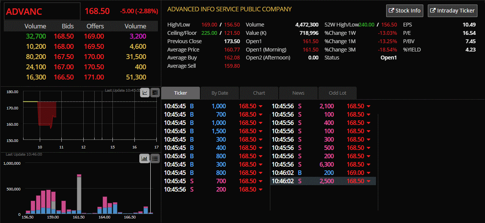Click the Bids column header
485x223 pixels.
click(x=68, y=26)
